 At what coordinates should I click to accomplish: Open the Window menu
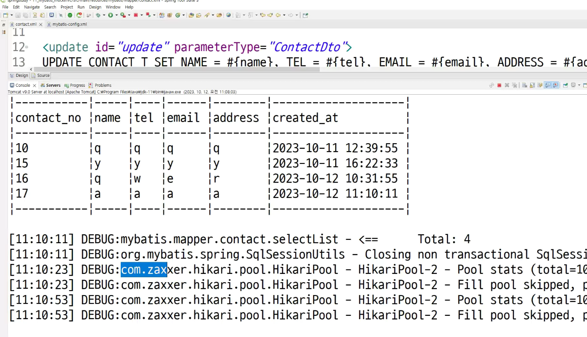(x=113, y=7)
